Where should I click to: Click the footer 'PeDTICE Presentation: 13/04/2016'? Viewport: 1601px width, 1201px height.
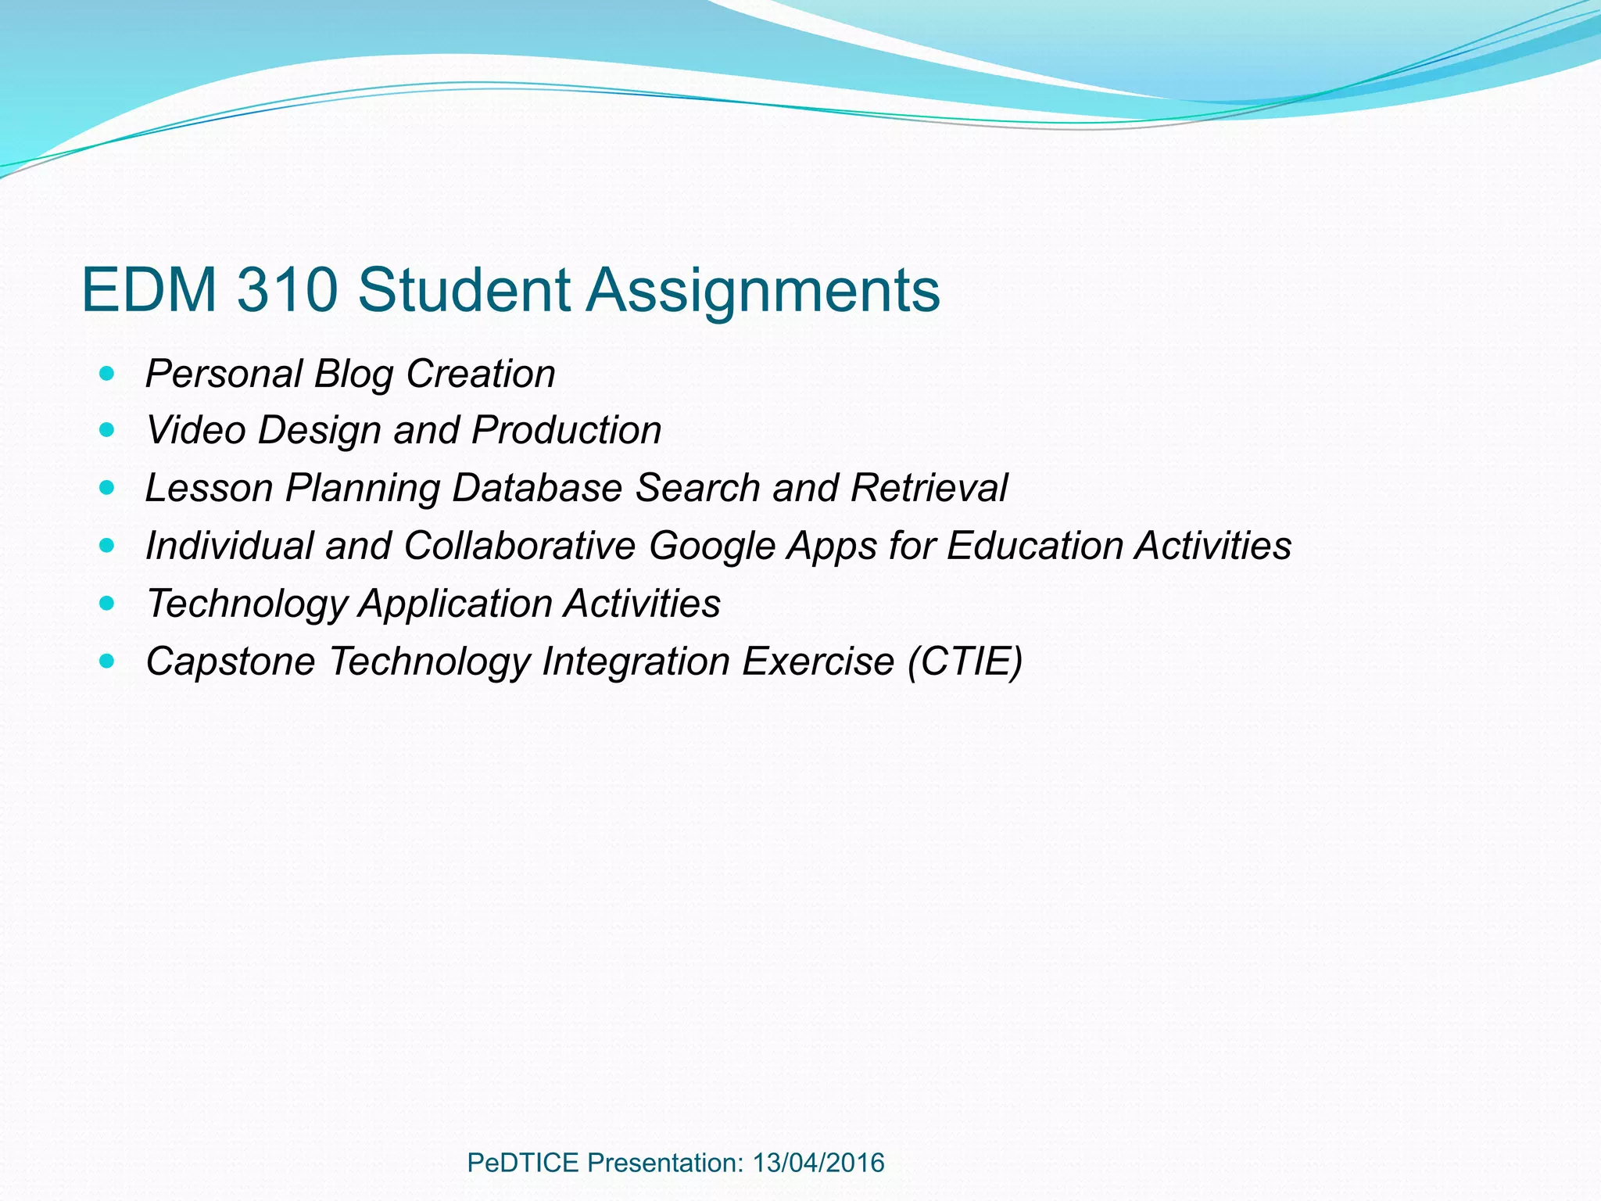click(x=675, y=1163)
